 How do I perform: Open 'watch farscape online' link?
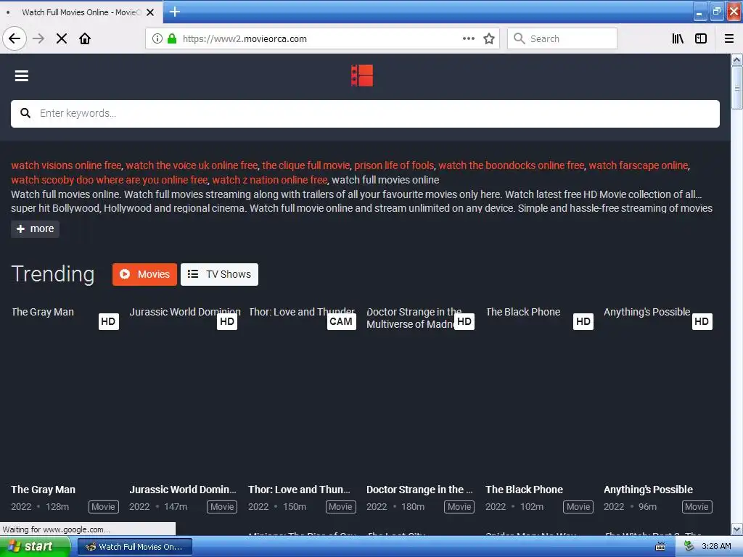(639, 165)
